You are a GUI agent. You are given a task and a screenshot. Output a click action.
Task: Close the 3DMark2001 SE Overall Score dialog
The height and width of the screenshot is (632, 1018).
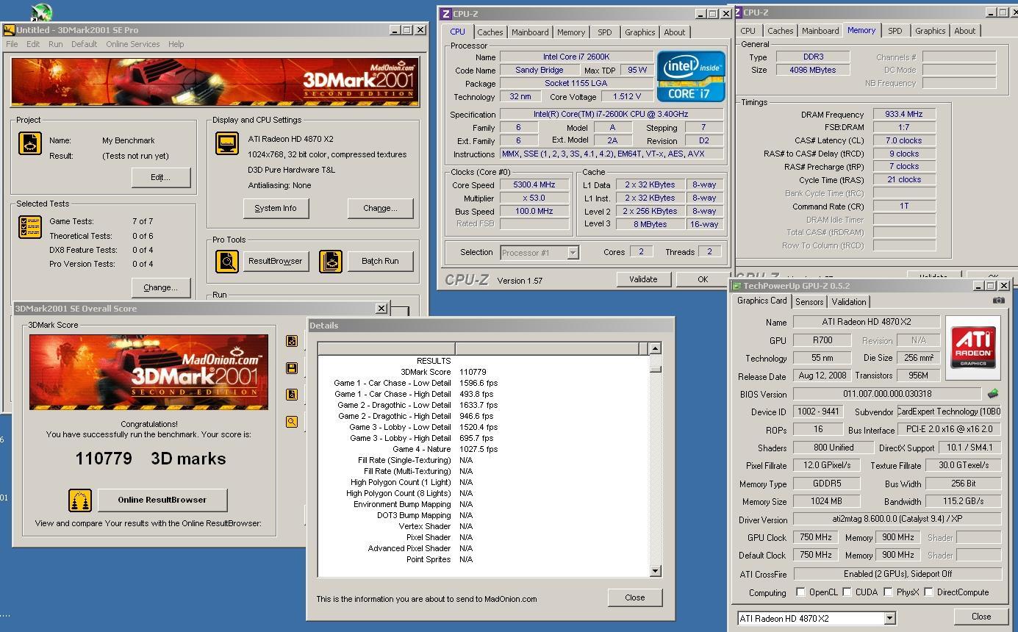[381, 309]
